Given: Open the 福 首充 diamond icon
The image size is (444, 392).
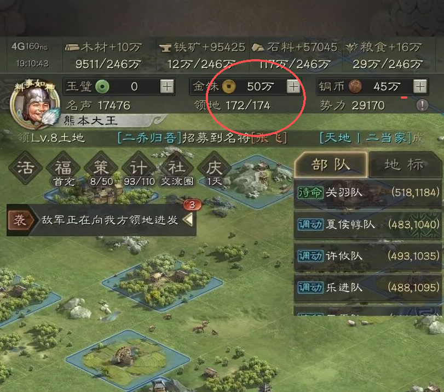Looking at the screenshot, I should click(x=63, y=168).
